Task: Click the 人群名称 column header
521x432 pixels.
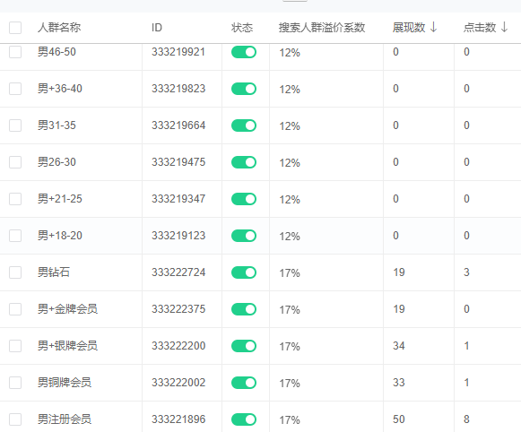Action: coord(59,27)
